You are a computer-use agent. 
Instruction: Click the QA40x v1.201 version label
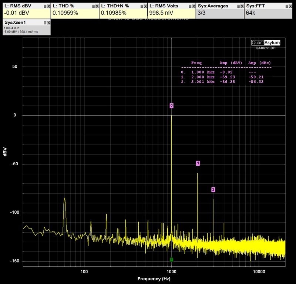pos(266,48)
